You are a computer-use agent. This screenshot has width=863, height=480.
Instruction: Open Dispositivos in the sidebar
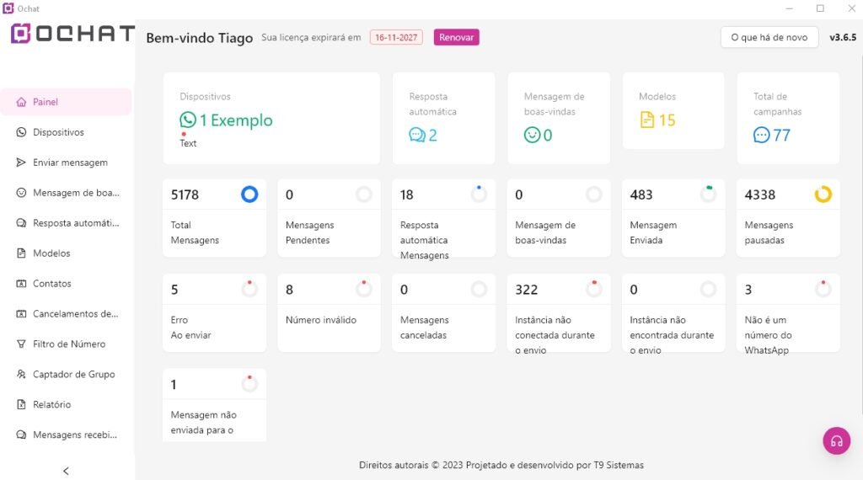click(58, 132)
